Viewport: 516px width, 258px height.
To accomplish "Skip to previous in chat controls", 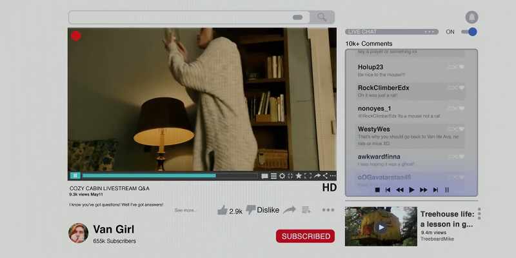I will point(388,190).
